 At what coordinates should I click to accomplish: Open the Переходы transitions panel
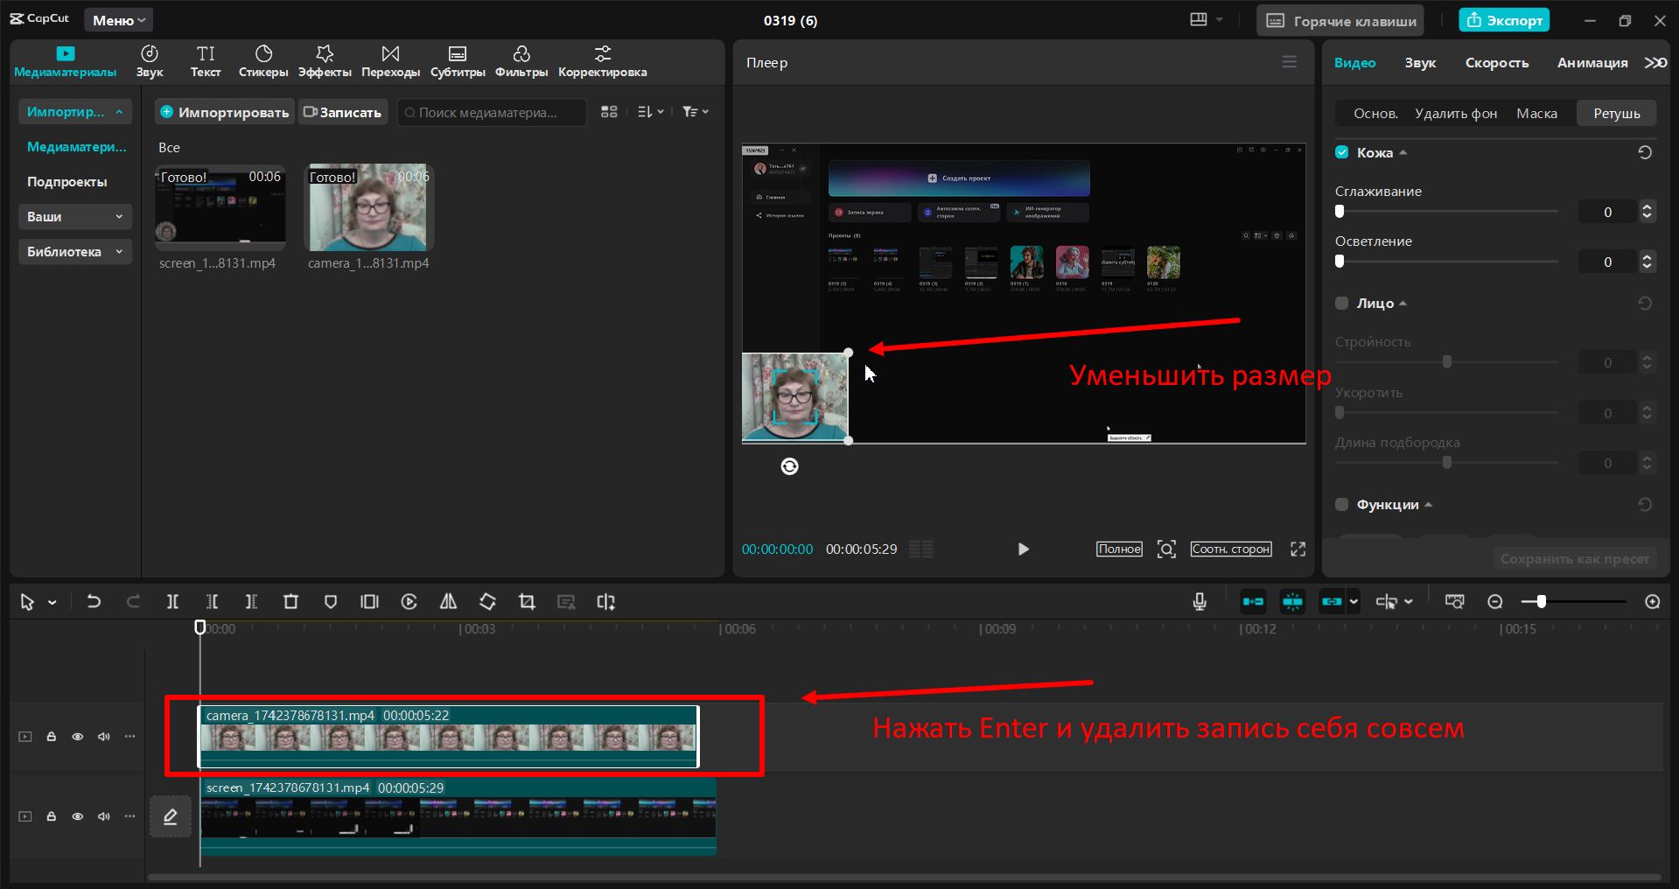point(390,62)
